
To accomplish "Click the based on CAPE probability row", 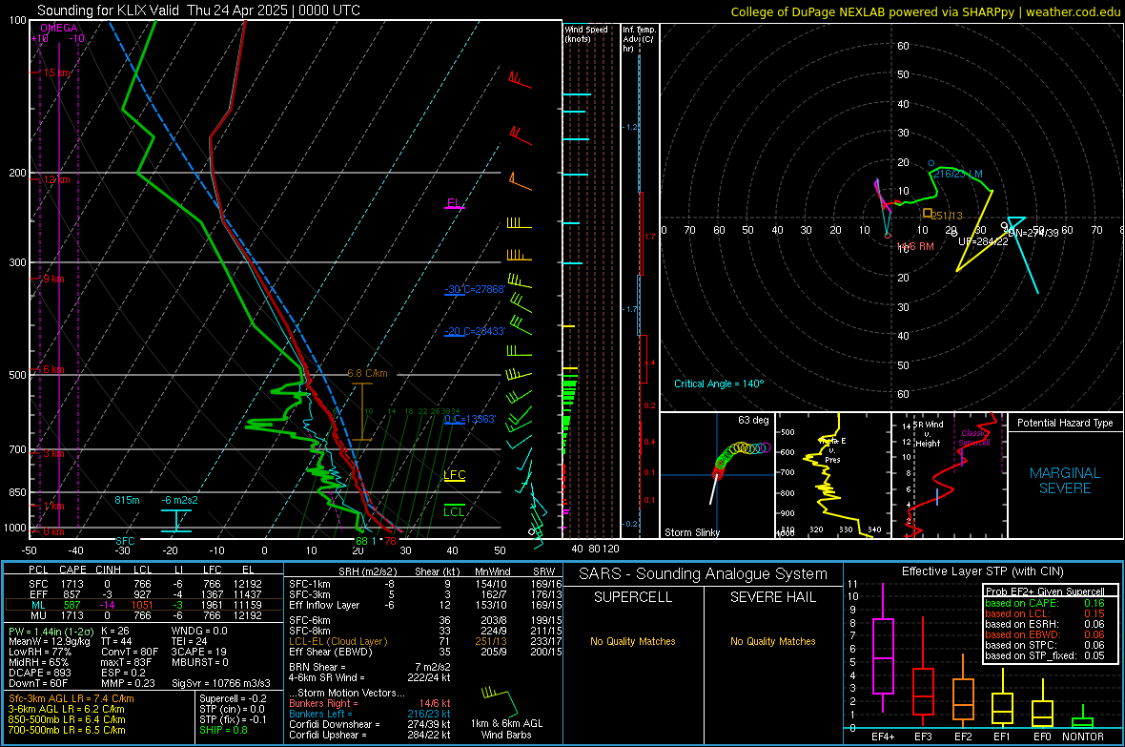I will click(1045, 603).
